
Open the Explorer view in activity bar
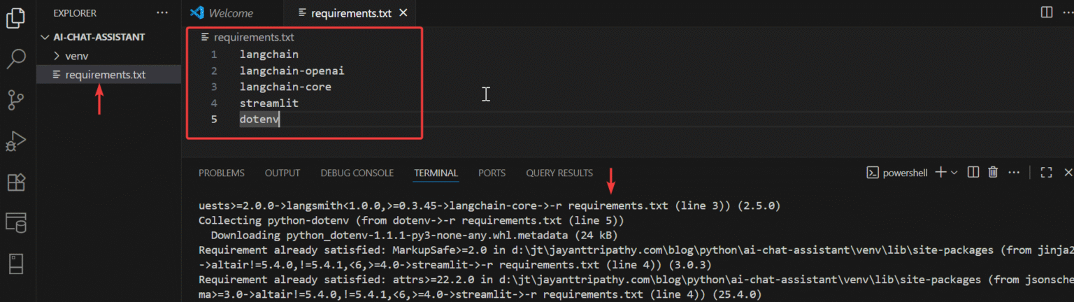point(15,17)
